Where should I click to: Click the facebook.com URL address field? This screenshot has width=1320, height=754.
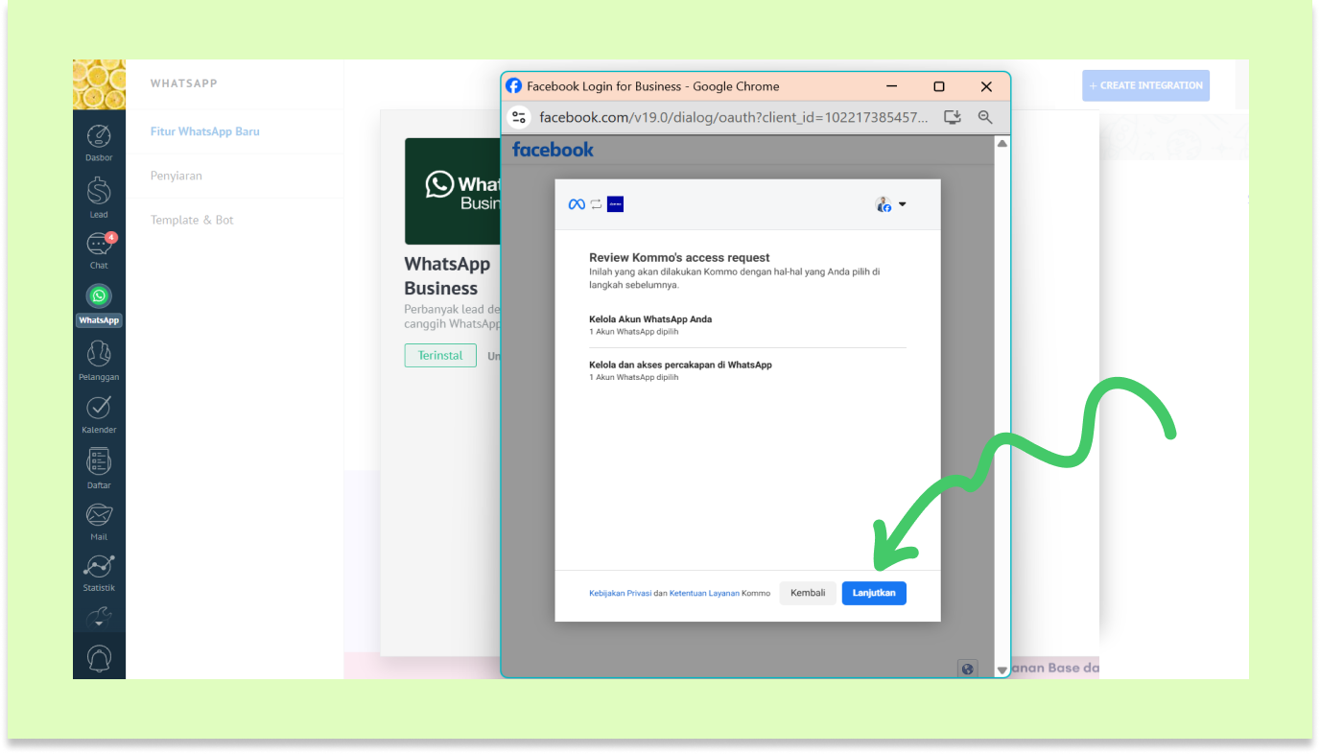coord(734,117)
